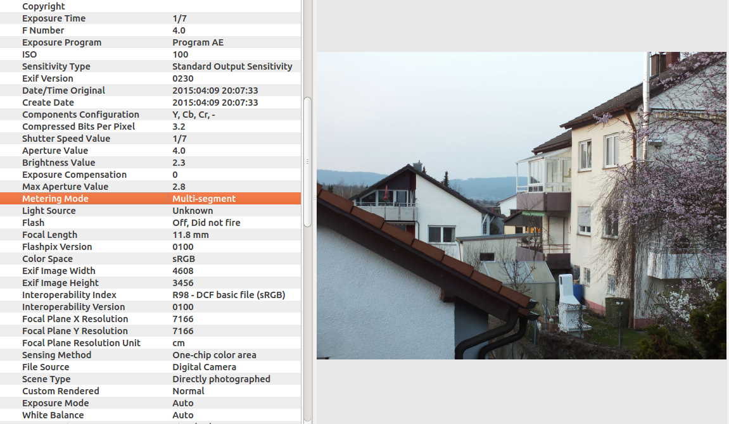This screenshot has width=729, height=424.
Task: Click the Brightness Value 2.3
Action: [179, 163]
